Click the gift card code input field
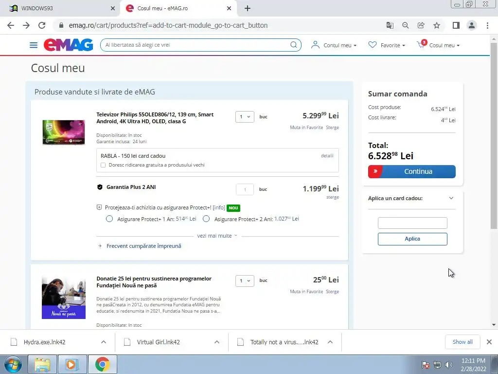Screen dimensions: 498x374 (x=412, y=223)
